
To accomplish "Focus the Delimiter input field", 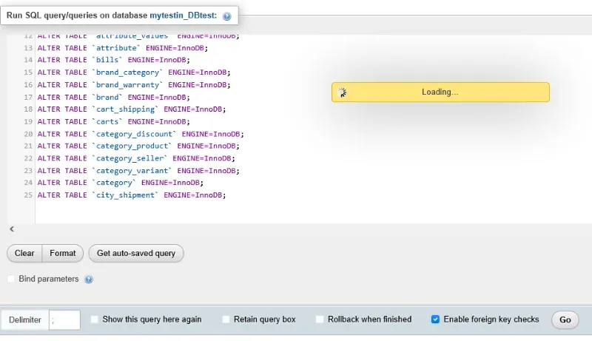I will [x=64, y=320].
